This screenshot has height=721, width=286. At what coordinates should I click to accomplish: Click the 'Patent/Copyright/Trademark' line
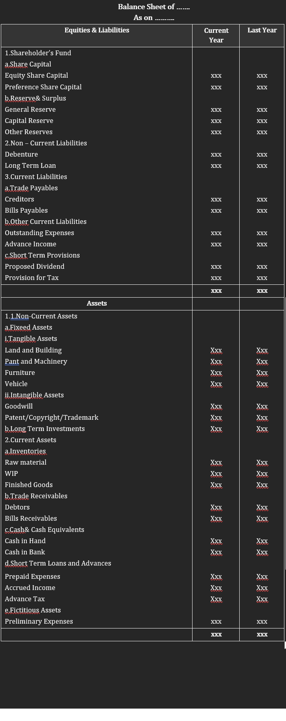tap(52, 417)
